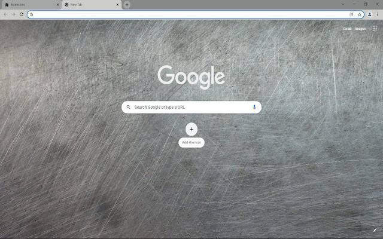Open the Images link
Screen dimensions: 383x239
point(360,29)
